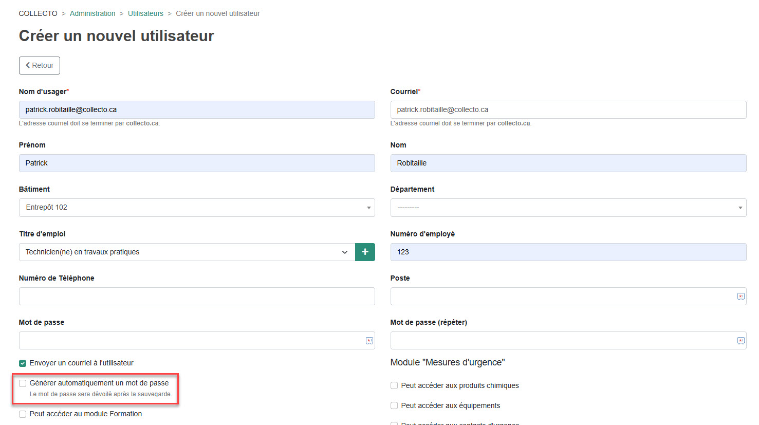This screenshot has height=425, width=759.
Task: Check Peut accéder au module Formation
Action: pyautogui.click(x=23, y=414)
